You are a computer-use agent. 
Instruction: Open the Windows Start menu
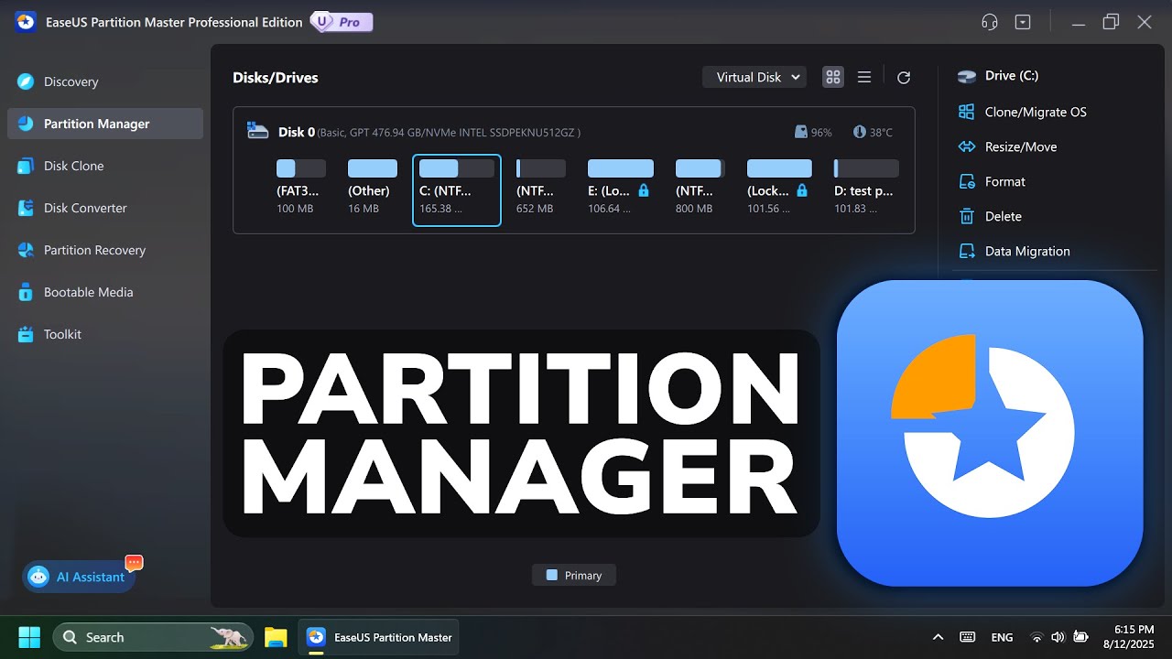29,637
